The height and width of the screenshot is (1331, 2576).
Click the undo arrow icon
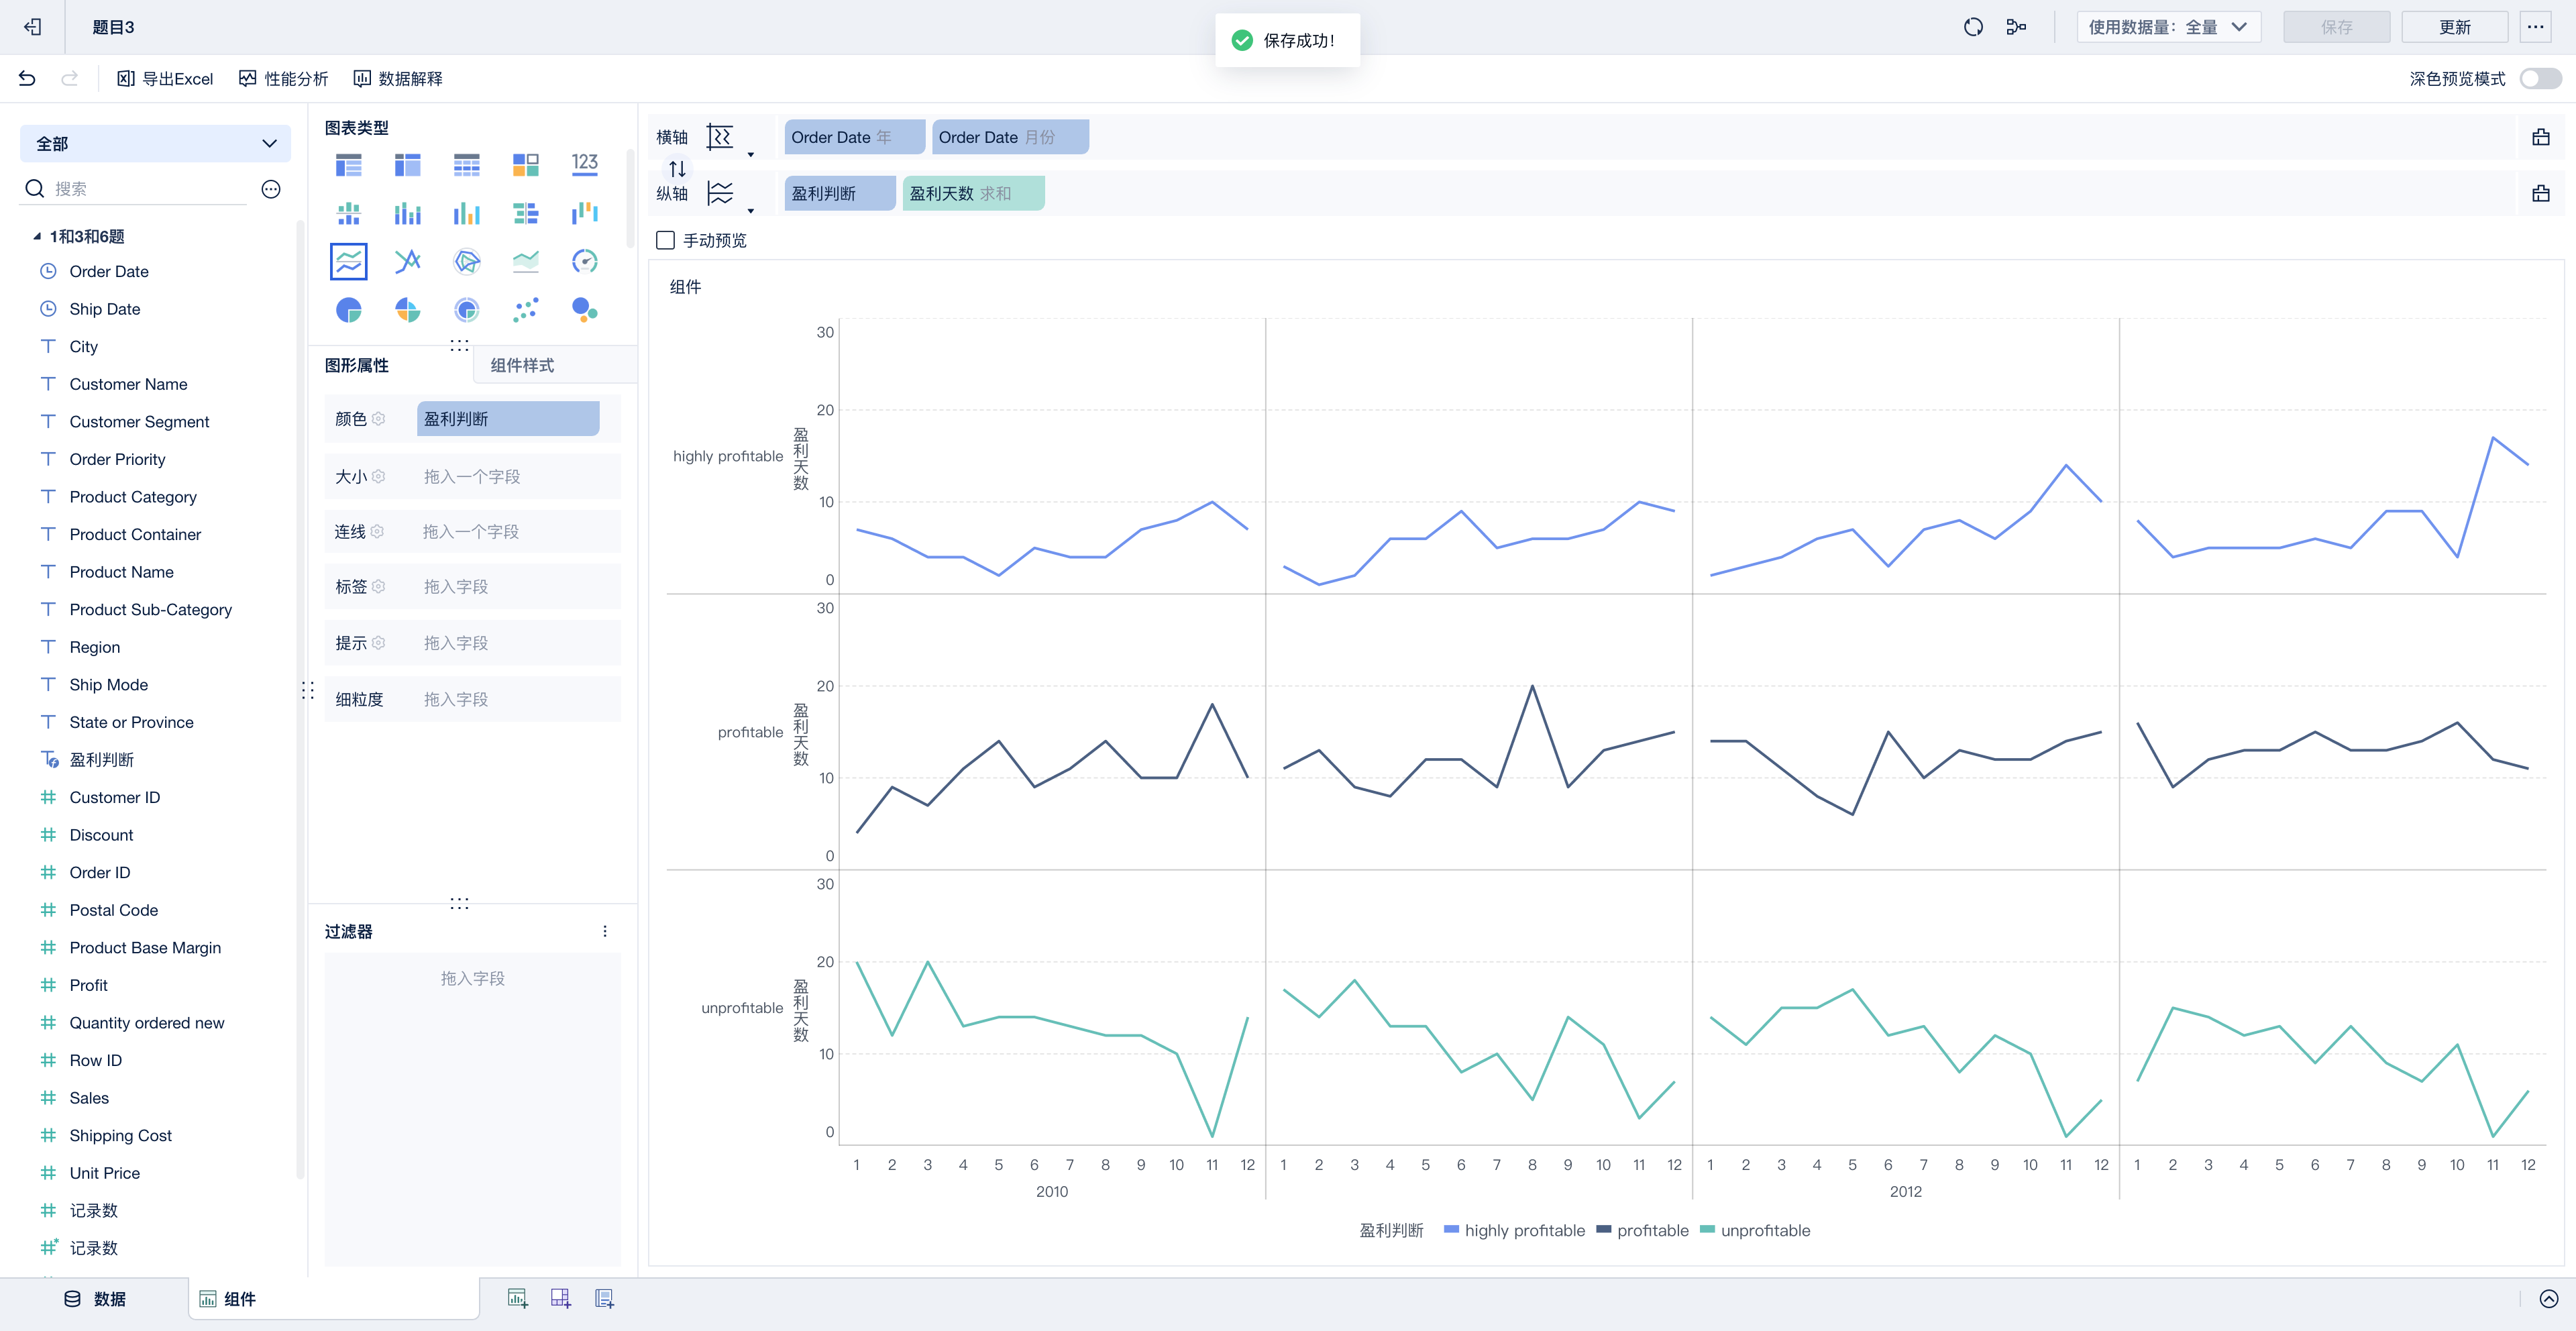pos(27,78)
